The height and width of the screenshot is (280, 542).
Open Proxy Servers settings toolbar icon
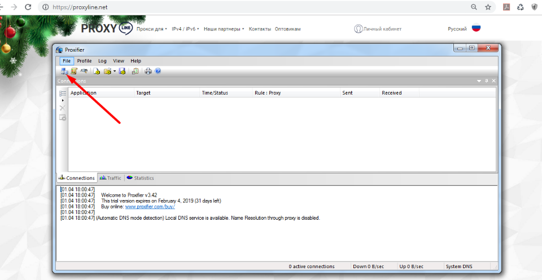(x=64, y=71)
